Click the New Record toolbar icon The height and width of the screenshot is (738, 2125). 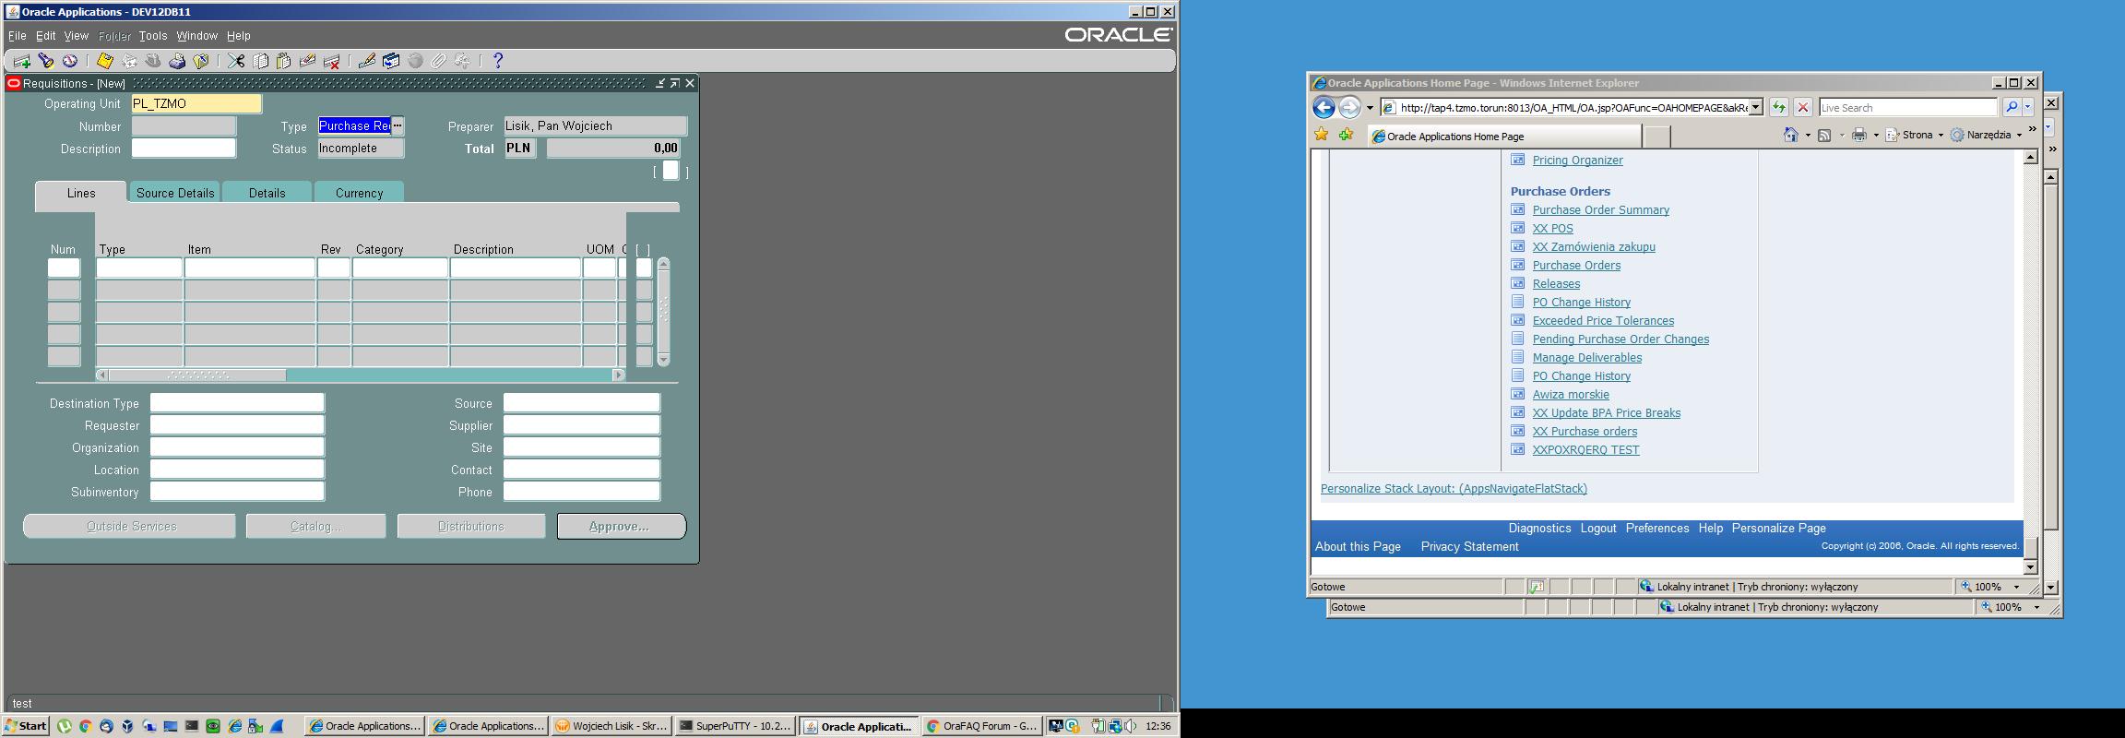click(x=21, y=61)
